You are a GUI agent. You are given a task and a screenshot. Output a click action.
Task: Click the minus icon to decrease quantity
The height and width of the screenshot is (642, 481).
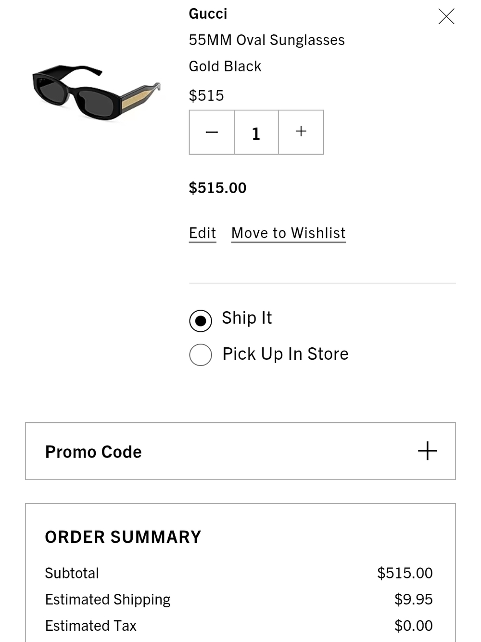click(x=212, y=132)
